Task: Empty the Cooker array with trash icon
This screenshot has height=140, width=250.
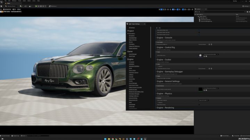Action: (x=211, y=69)
